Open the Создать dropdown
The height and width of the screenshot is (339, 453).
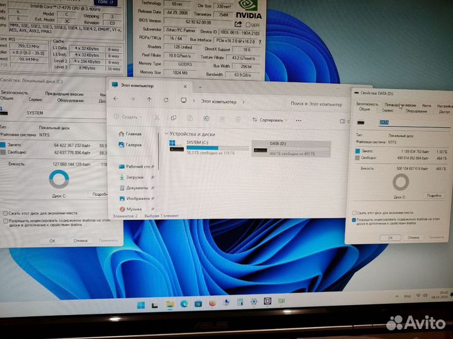(128, 117)
